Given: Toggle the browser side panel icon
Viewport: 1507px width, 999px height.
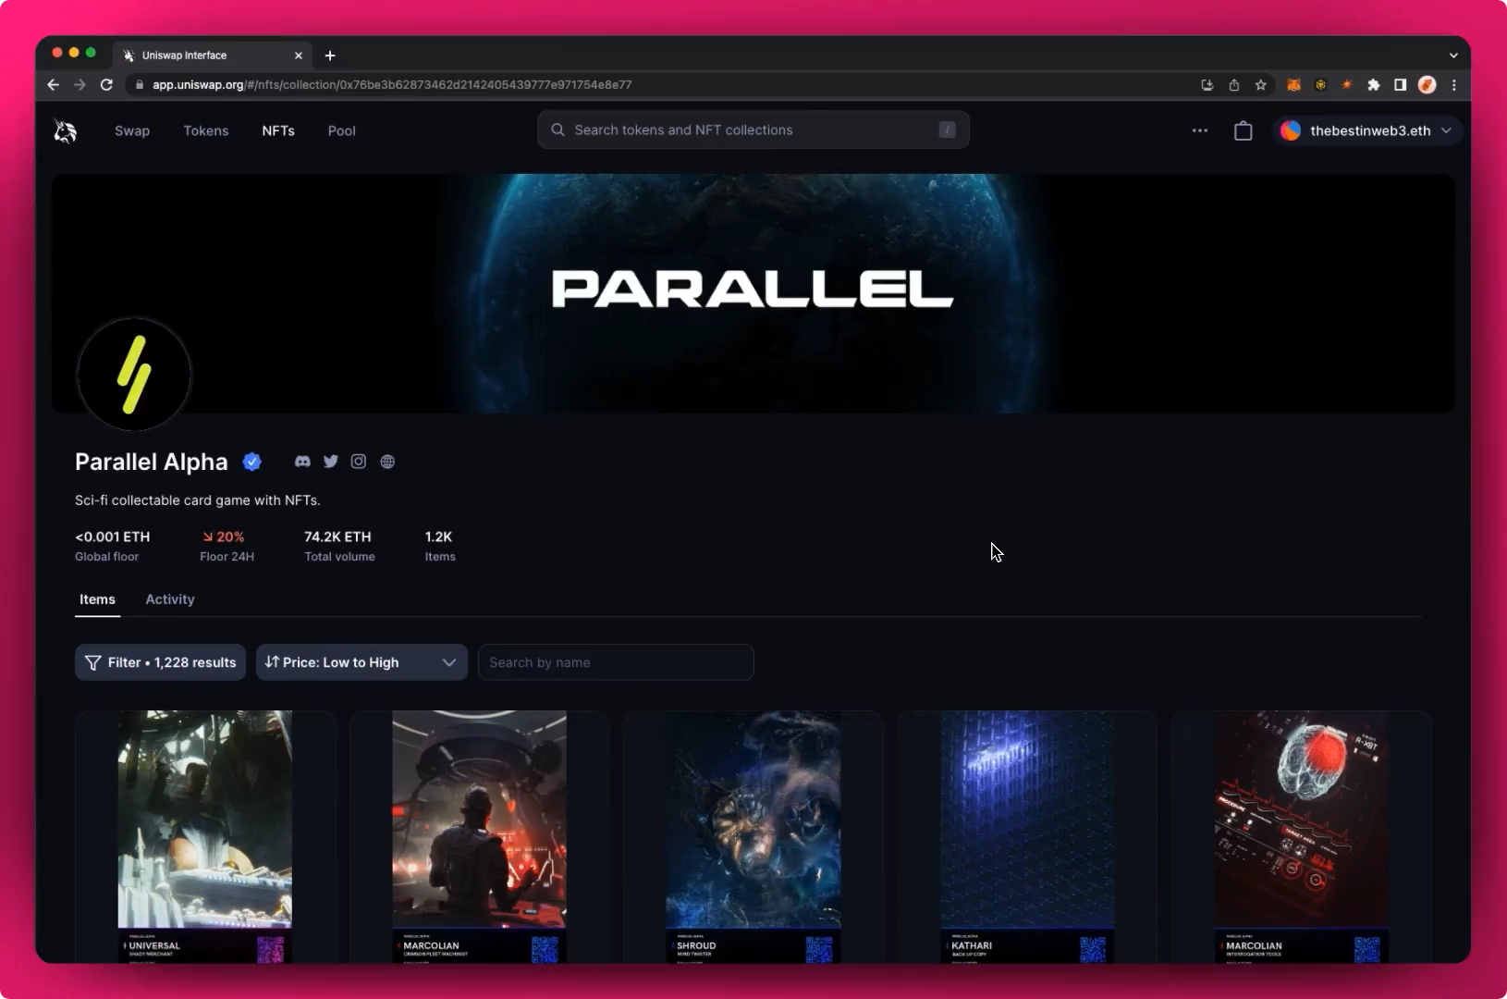Looking at the screenshot, I should click(1401, 85).
